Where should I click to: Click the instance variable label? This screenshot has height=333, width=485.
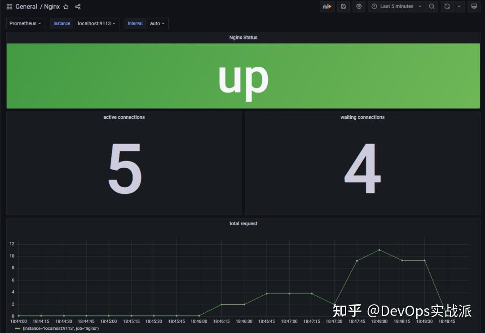click(62, 23)
